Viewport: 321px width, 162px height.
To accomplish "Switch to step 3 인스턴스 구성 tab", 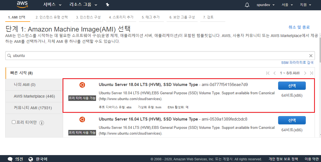I will pyautogui.click(x=88, y=17).
